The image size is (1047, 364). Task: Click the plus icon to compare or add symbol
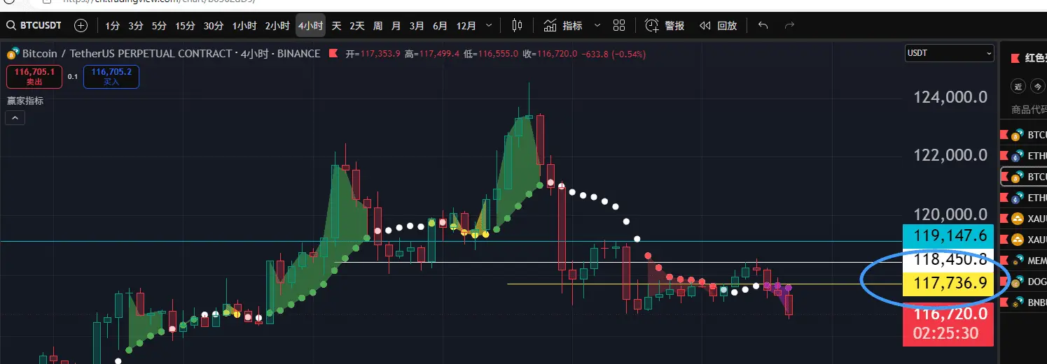click(x=81, y=25)
